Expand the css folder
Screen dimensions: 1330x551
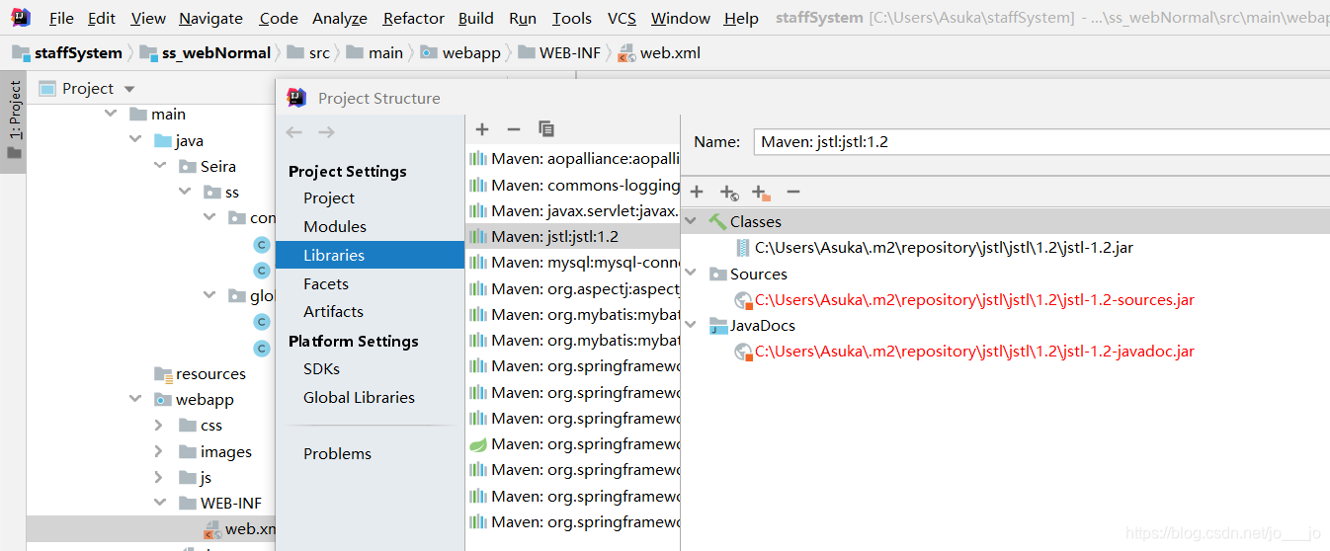click(160, 425)
